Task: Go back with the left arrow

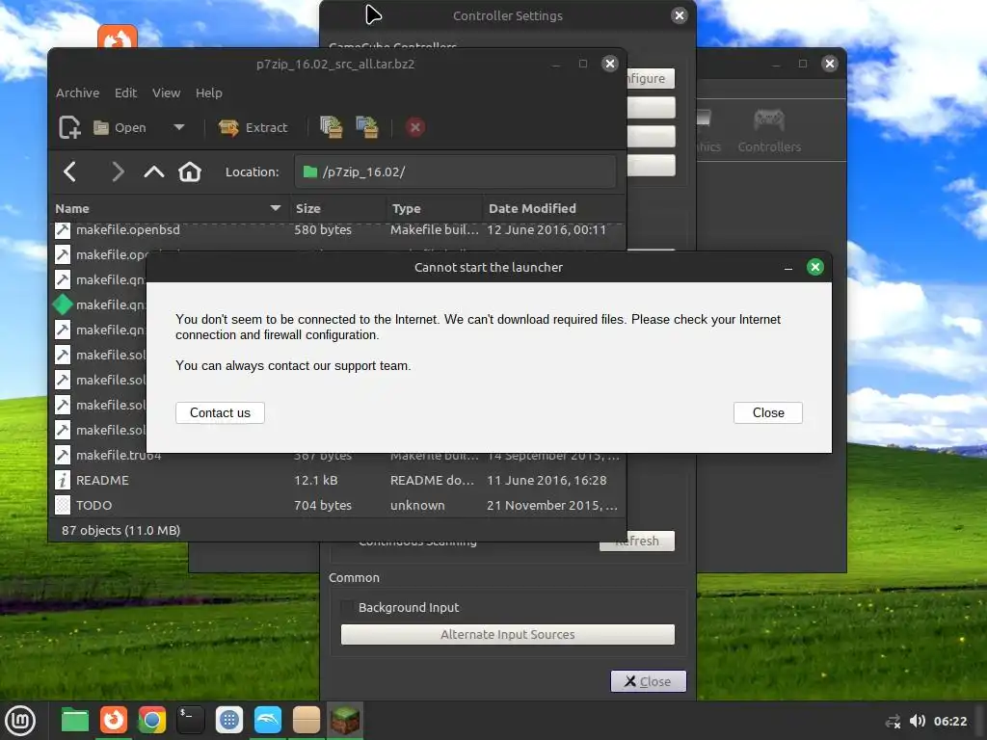Action: pos(69,172)
